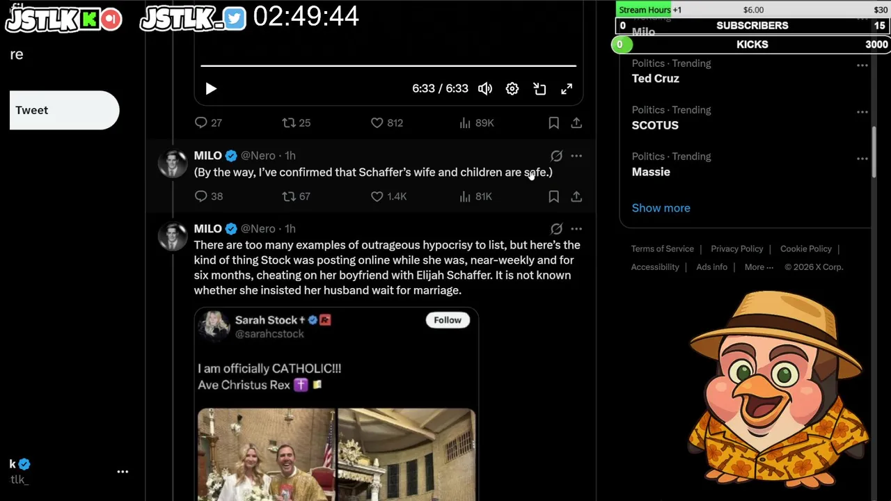Like the tweet with 1.4K likes
Screen dimensions: 891x501
(388, 197)
